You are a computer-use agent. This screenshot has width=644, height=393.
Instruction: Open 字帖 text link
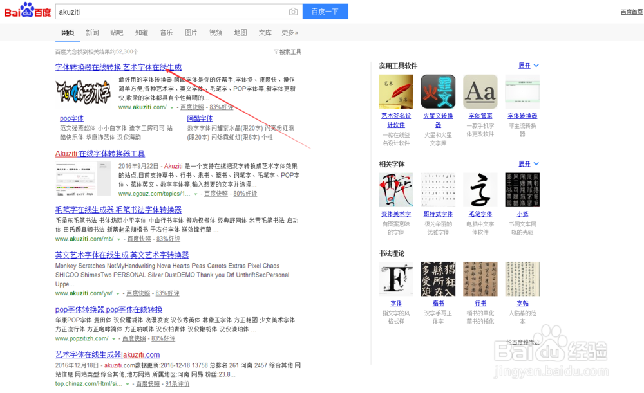point(522,303)
